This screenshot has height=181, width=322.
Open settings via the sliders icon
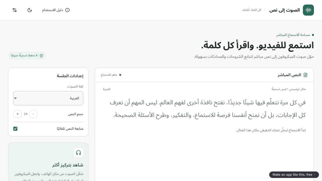pyautogui.click(x=15, y=10)
